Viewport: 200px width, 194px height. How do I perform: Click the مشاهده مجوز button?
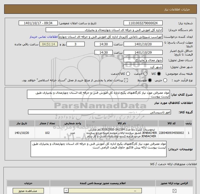pyautogui.click(x=28, y=191)
